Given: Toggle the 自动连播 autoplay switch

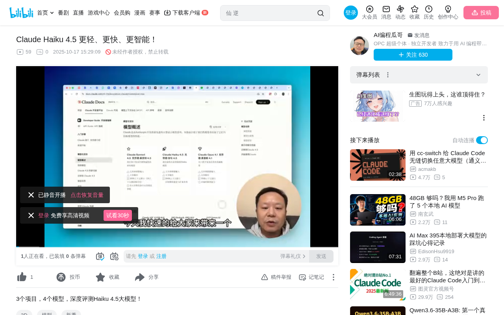Looking at the screenshot, I should [x=482, y=140].
